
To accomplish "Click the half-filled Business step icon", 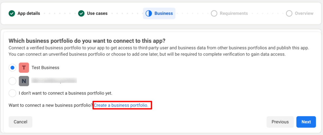I will 149,14.
